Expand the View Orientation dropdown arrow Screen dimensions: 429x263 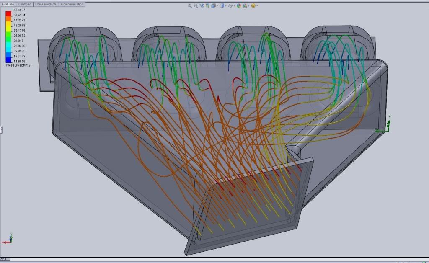pyautogui.click(x=217, y=6)
